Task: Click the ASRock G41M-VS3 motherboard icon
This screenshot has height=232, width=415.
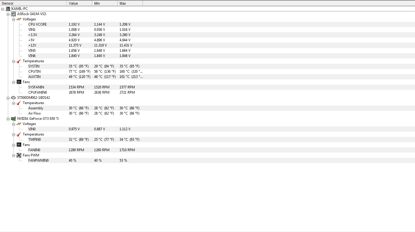Action: 13,14
